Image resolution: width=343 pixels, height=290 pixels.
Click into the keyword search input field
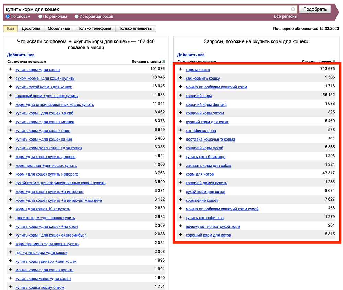(147, 9)
